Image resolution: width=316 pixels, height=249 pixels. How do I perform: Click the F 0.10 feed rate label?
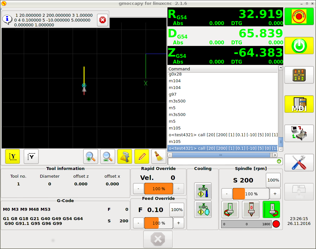tap(151, 210)
